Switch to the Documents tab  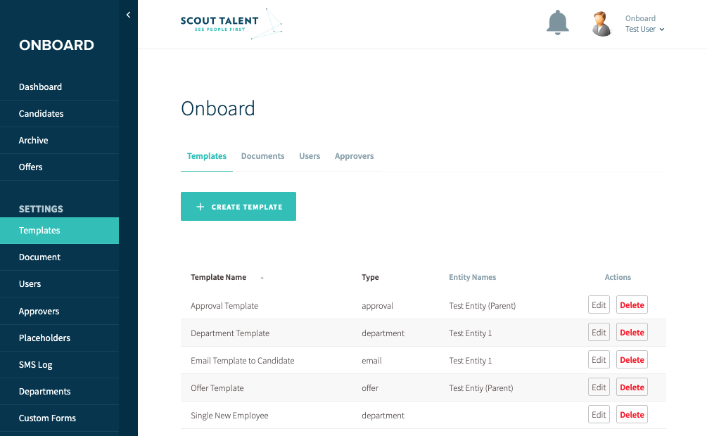262,156
